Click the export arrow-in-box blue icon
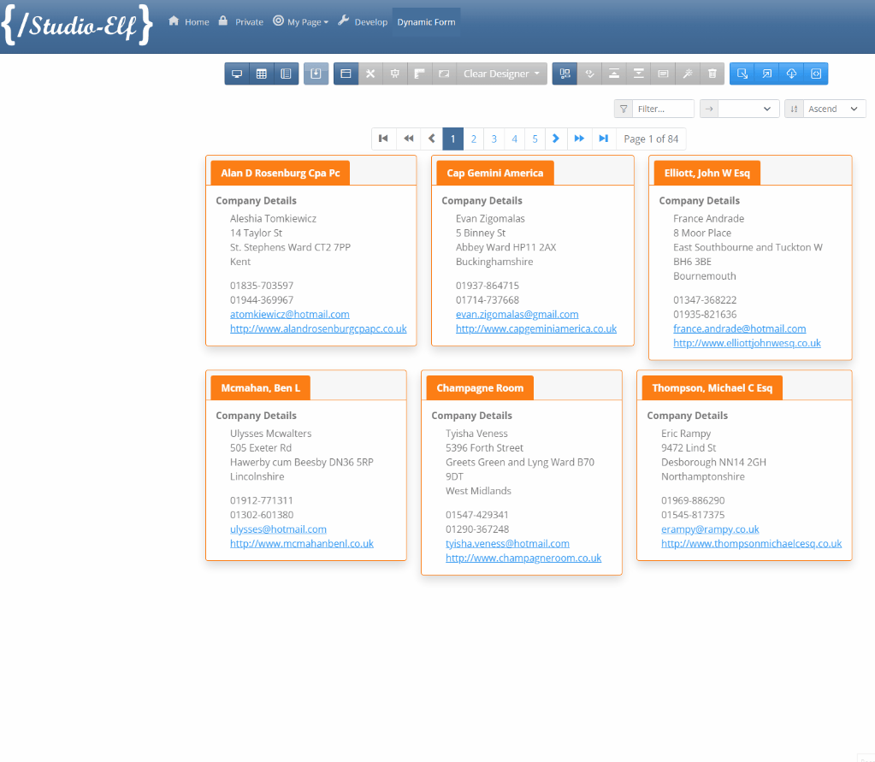 [766, 74]
